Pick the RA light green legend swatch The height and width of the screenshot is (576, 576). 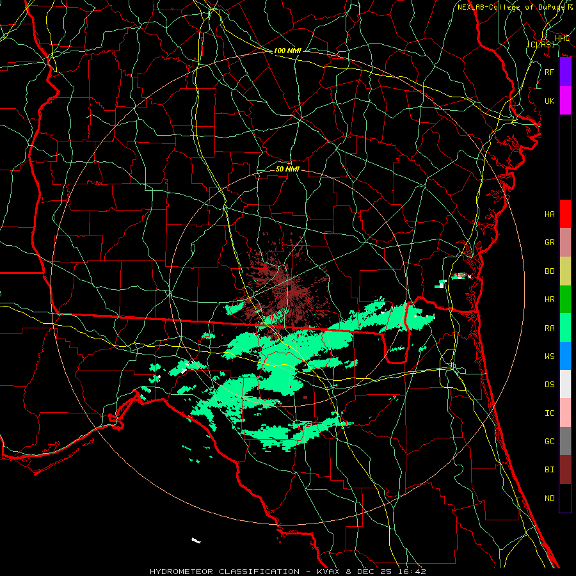point(565,328)
